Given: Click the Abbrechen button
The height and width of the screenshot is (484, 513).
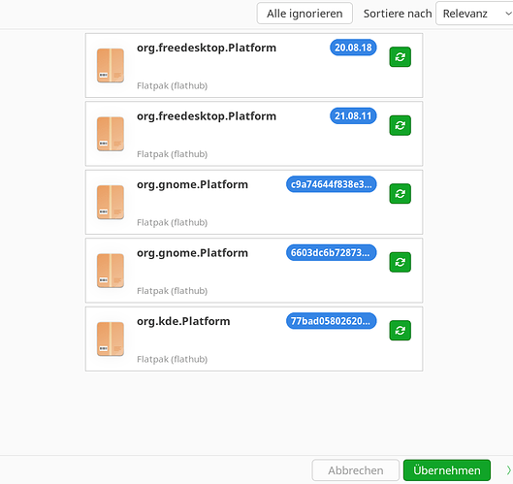Looking at the screenshot, I should pyautogui.click(x=356, y=470).
